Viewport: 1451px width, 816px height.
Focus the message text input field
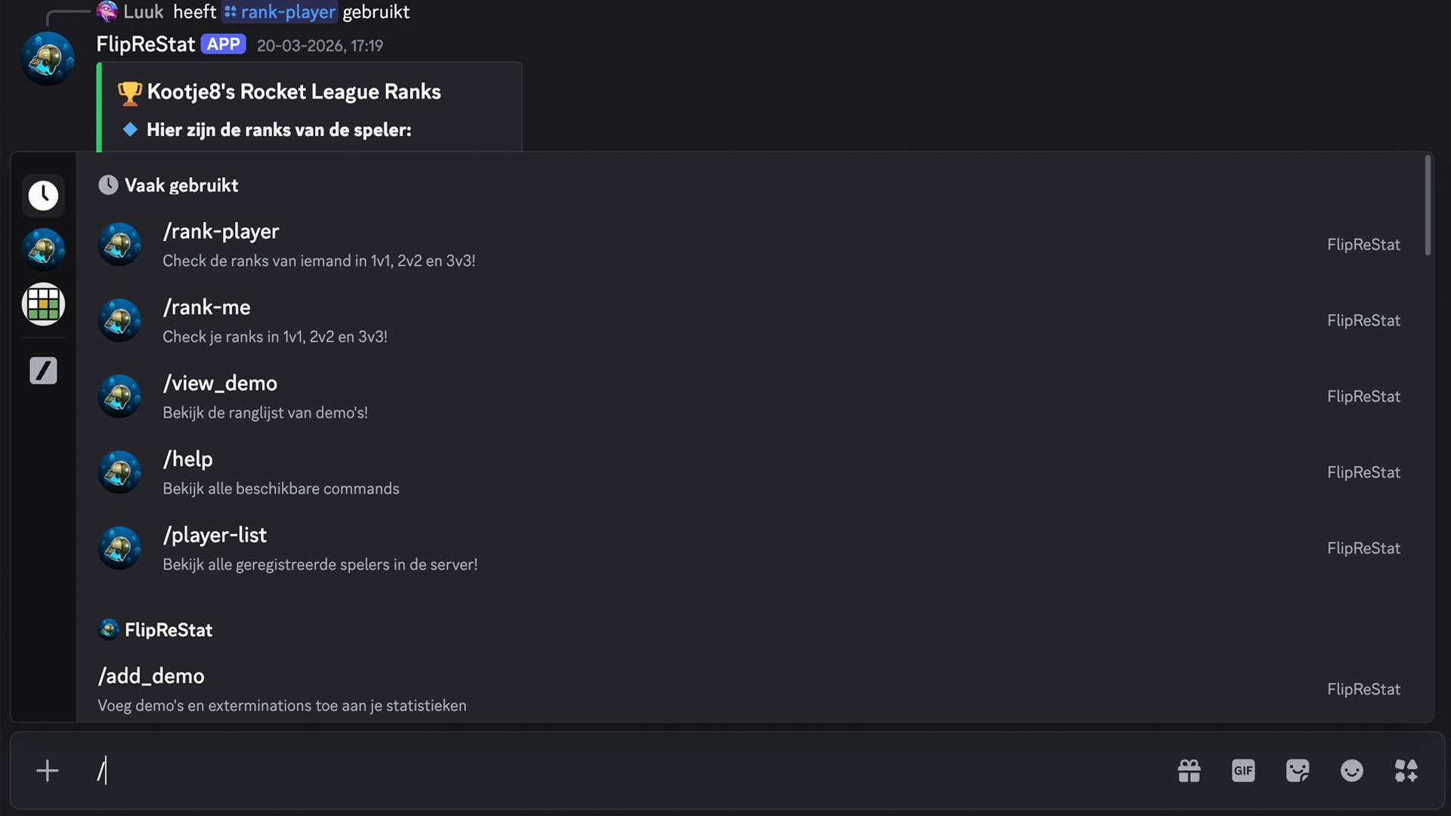[605, 771]
